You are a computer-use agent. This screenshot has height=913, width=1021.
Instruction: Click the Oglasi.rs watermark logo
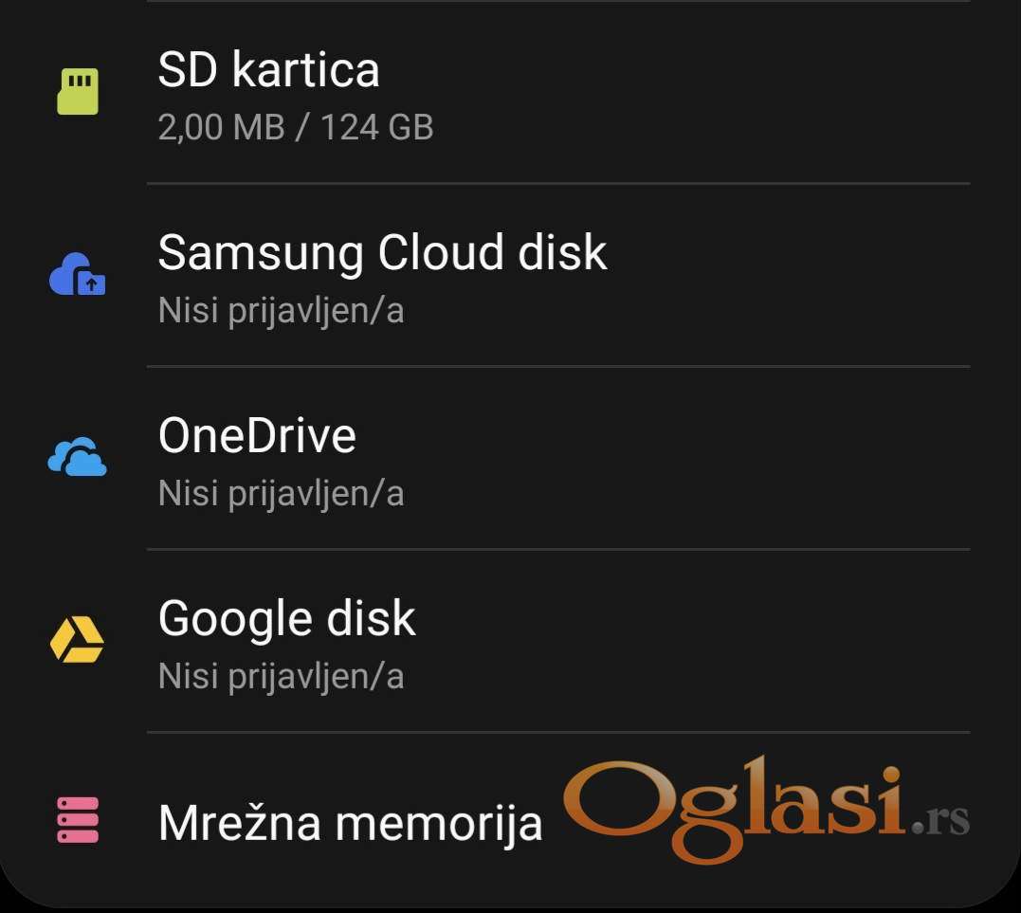coord(767,810)
